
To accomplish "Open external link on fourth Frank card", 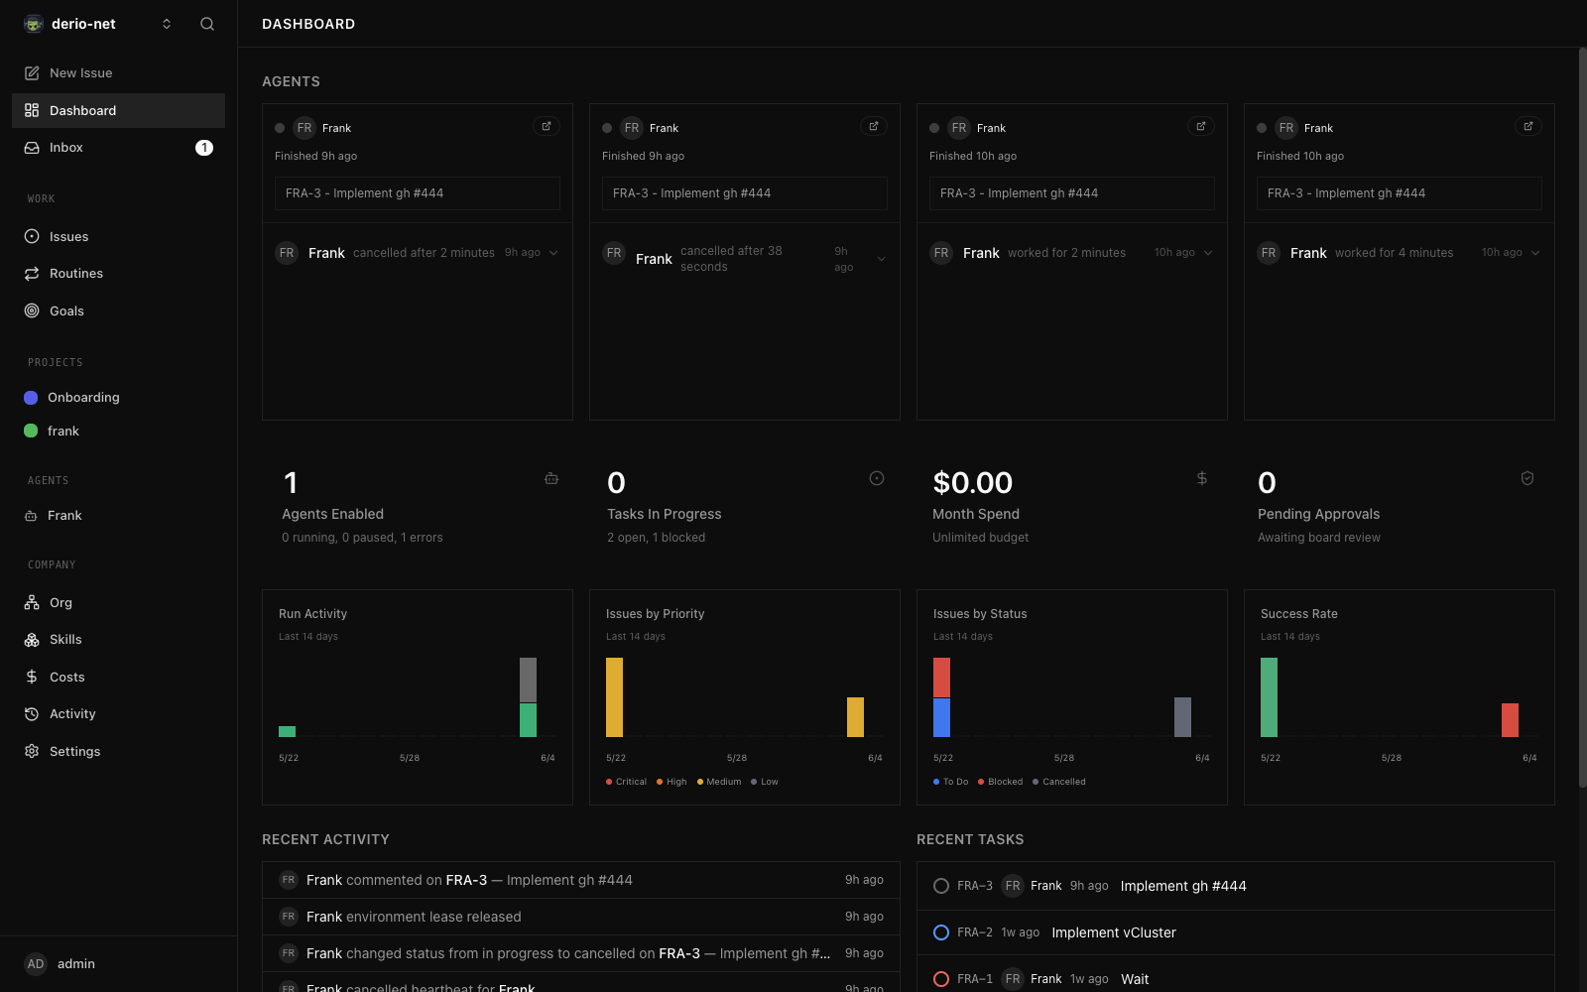I will 1528,126.
